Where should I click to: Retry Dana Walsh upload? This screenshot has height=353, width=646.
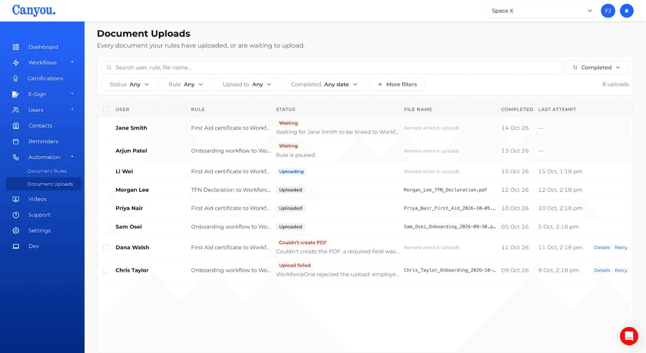coord(621,247)
